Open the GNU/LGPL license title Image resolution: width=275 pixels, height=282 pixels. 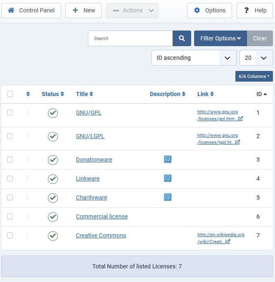(x=90, y=136)
